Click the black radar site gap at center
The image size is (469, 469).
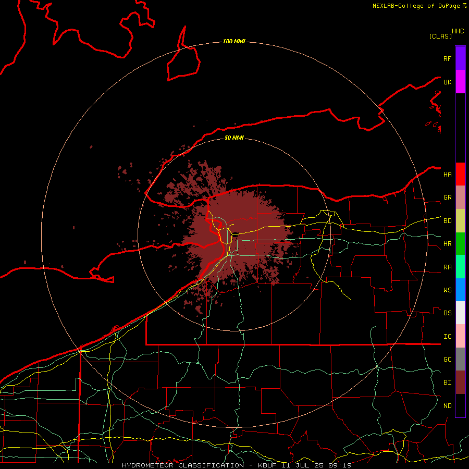[x=235, y=234]
